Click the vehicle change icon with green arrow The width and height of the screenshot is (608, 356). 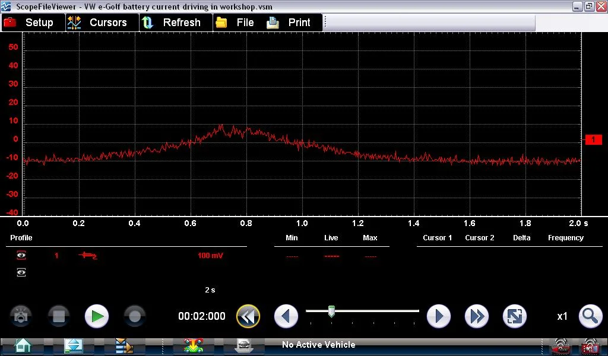193,345
